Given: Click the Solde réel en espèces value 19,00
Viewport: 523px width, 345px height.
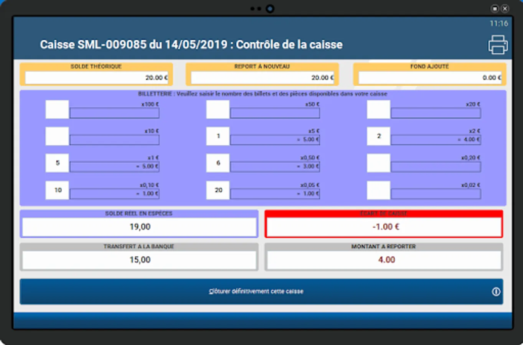Looking at the screenshot, I should click(140, 227).
